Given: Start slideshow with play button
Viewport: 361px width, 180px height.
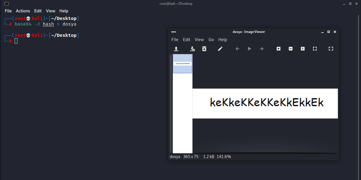Looking at the screenshot, I should (x=250, y=49).
